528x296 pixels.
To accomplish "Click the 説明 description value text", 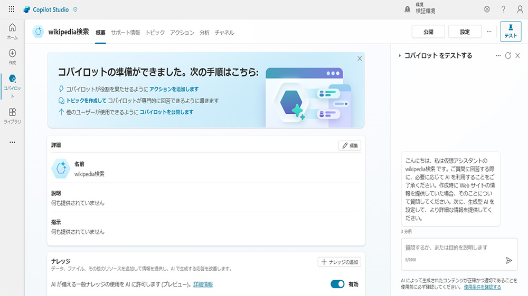I will click(78, 203).
